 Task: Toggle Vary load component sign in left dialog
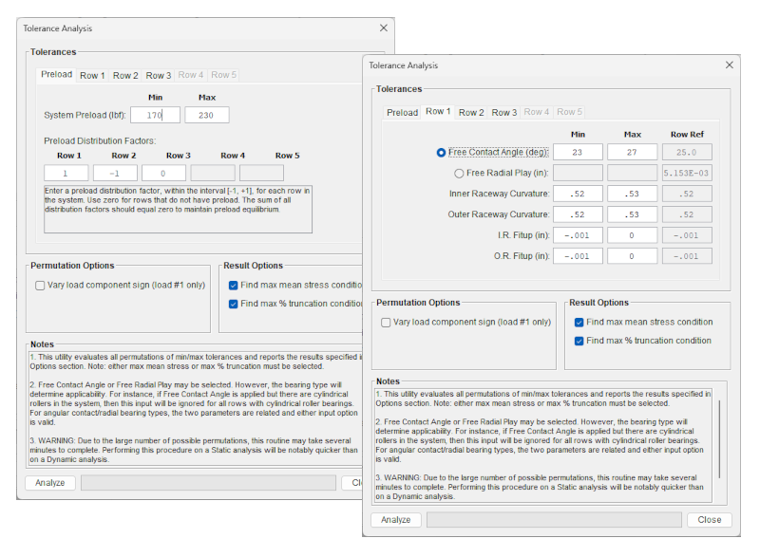pyautogui.click(x=40, y=286)
